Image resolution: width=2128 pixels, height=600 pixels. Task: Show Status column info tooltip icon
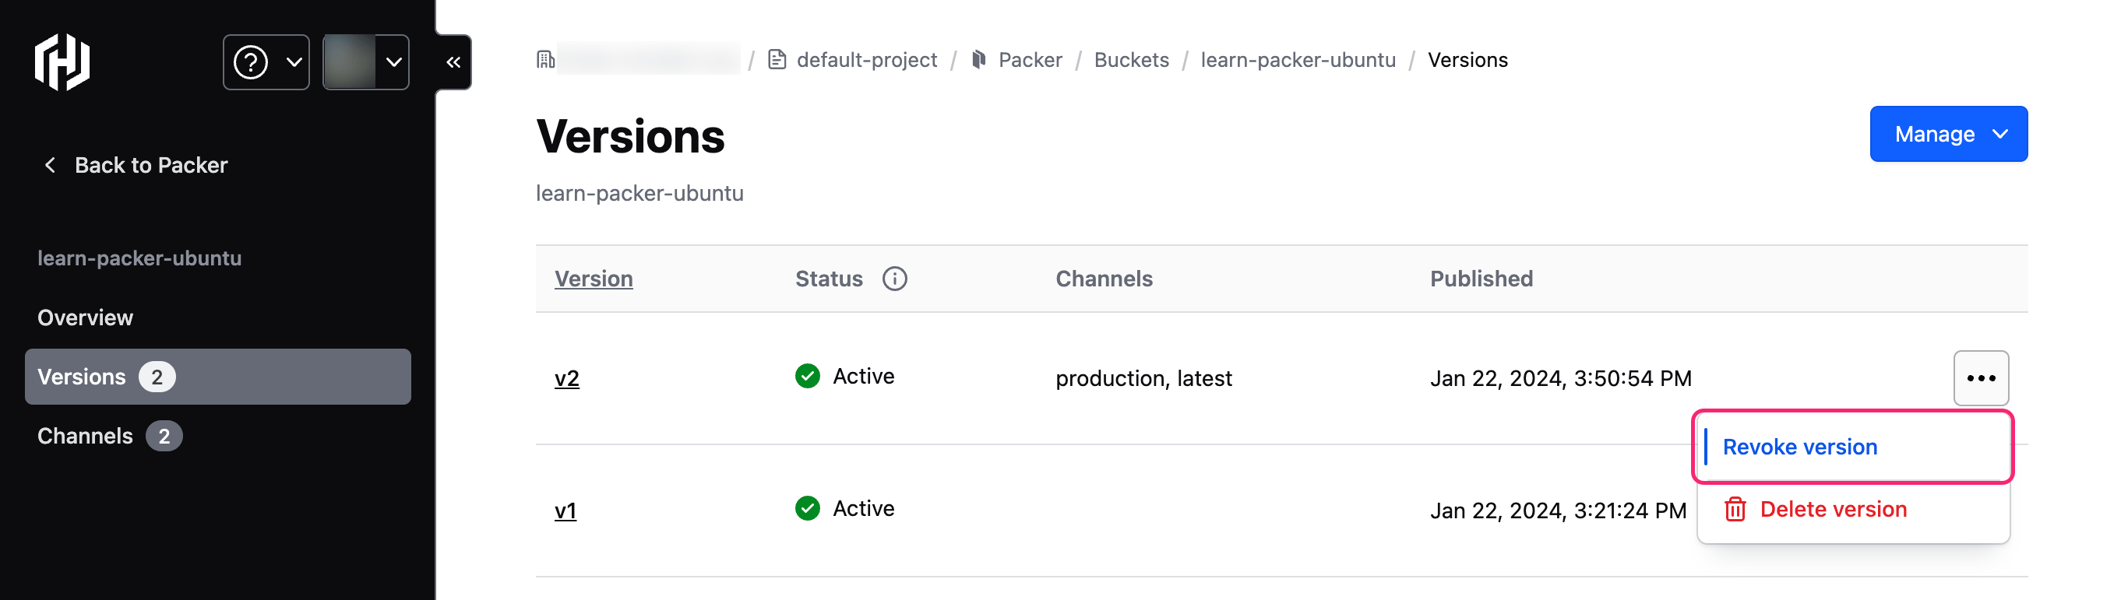click(x=895, y=279)
